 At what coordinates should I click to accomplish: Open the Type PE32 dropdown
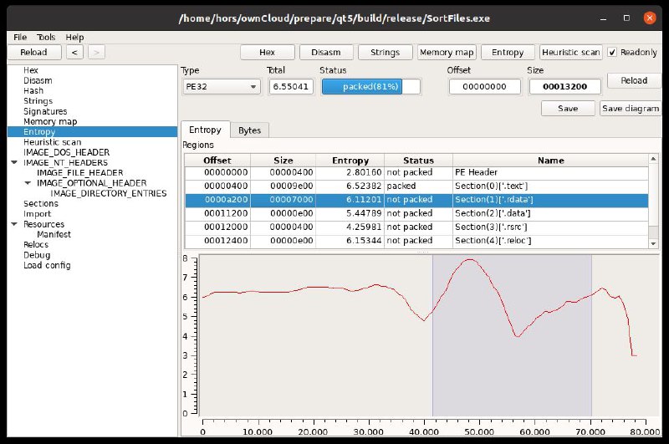coord(221,87)
